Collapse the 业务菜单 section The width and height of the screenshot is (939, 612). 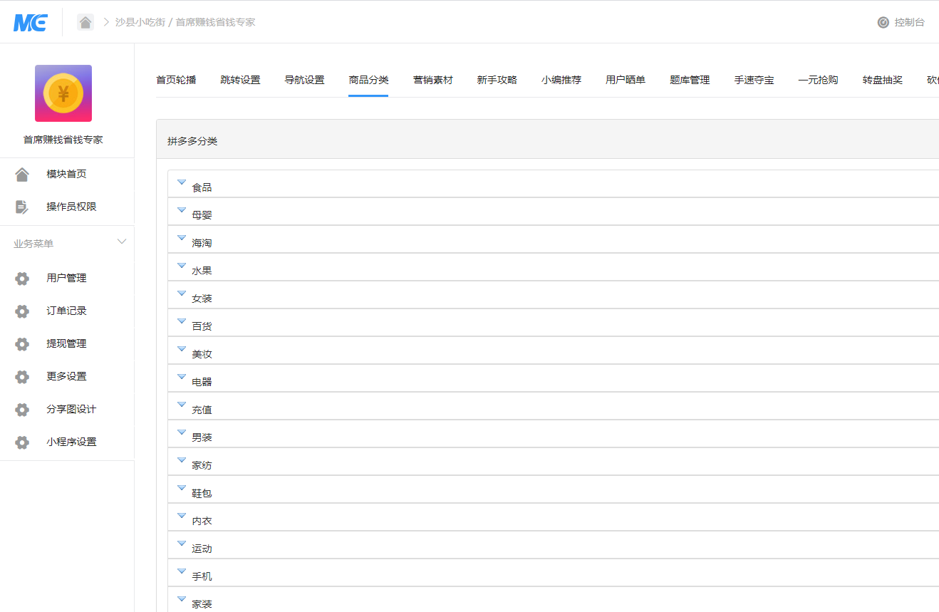(x=121, y=242)
